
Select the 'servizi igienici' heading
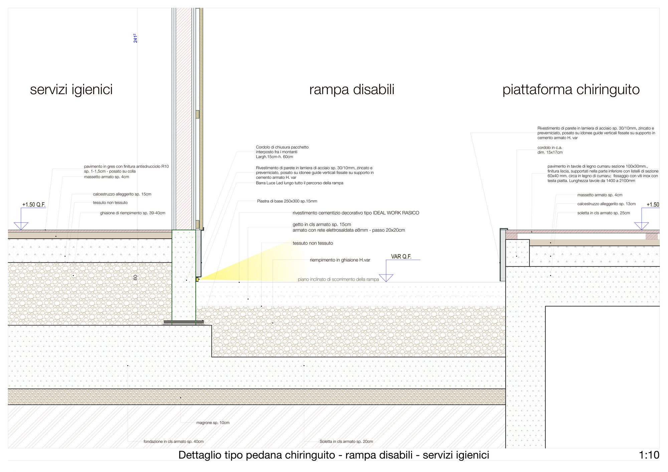click(71, 90)
